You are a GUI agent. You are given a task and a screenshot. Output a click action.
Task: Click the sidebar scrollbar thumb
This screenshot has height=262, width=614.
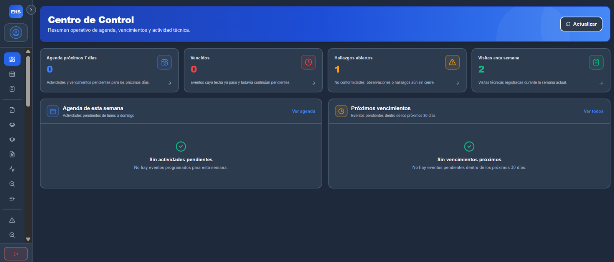[x=28, y=81]
